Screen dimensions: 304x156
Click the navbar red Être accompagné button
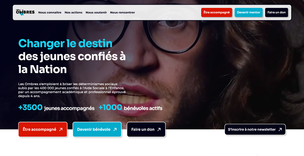click(x=216, y=12)
